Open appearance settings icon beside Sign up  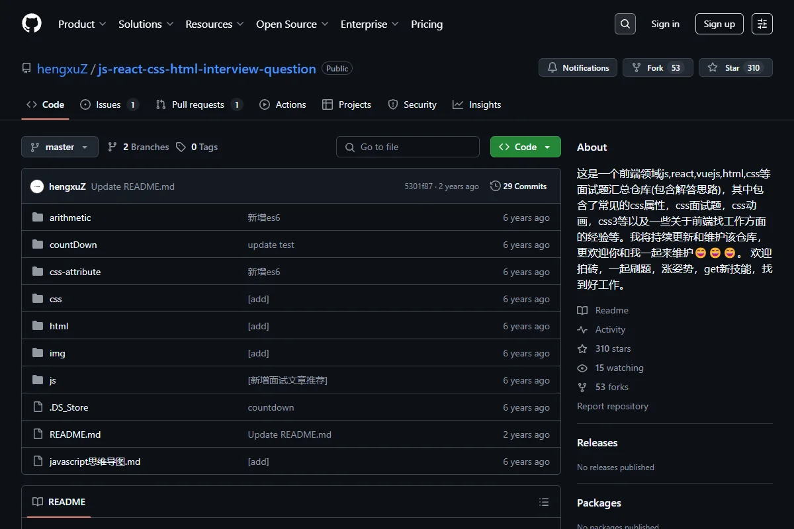coord(762,24)
